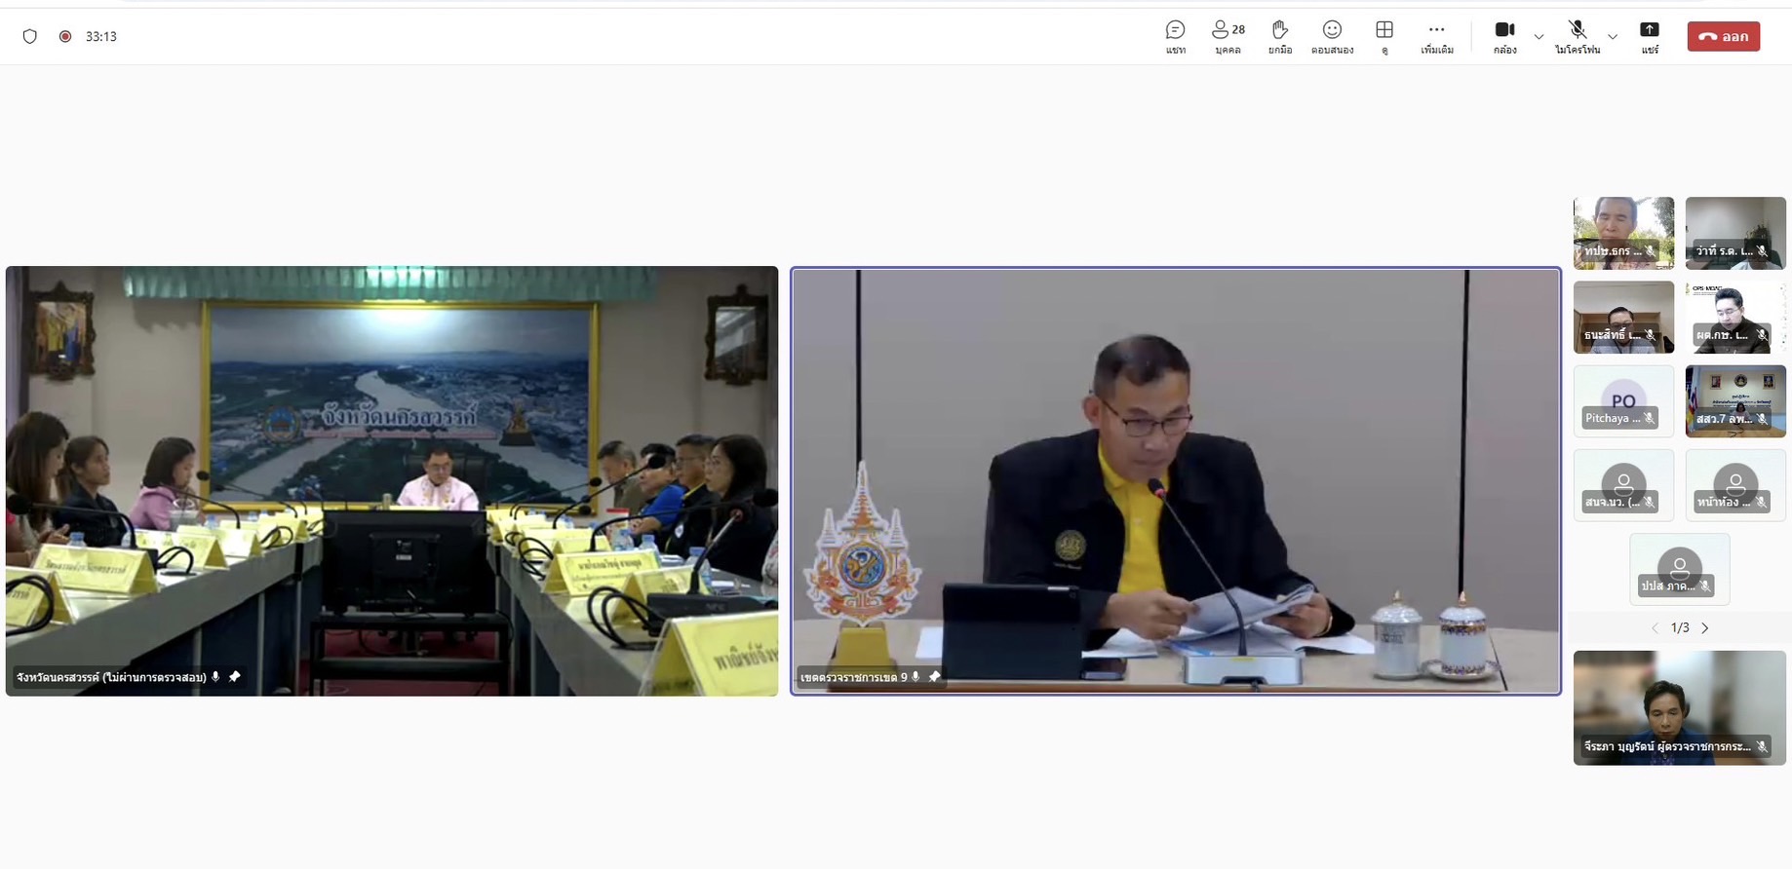
Task: Click the red recording indicator
Action: coord(65,36)
